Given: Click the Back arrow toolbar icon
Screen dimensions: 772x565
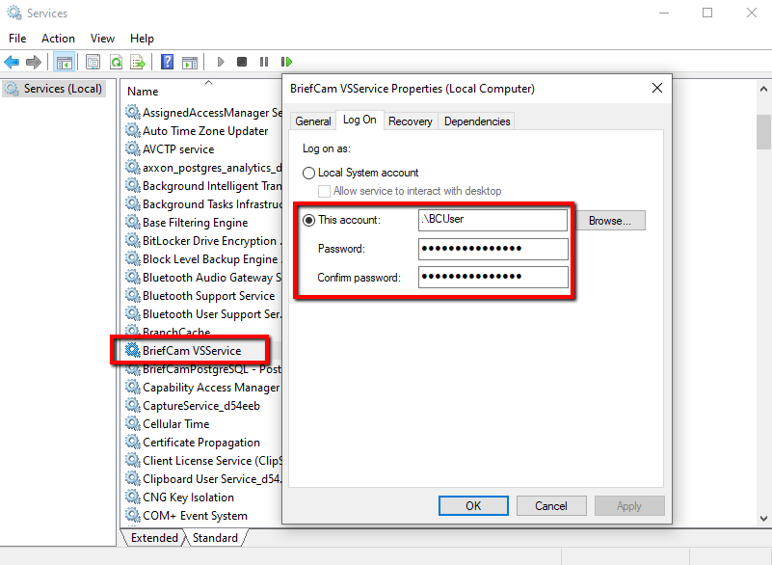Looking at the screenshot, I should 12,62.
